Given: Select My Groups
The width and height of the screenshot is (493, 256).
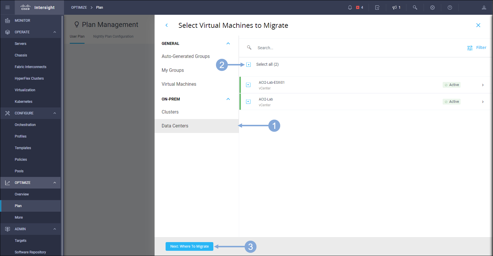Looking at the screenshot, I should 173,70.
